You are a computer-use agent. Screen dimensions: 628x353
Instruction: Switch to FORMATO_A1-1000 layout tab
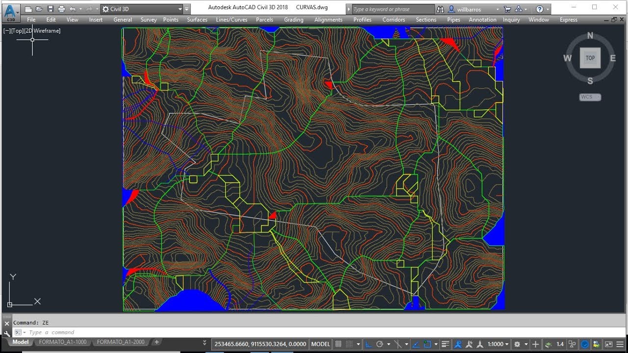62,342
